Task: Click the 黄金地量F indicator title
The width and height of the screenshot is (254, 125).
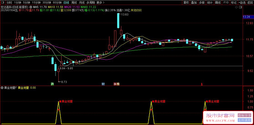Action: point(10,88)
